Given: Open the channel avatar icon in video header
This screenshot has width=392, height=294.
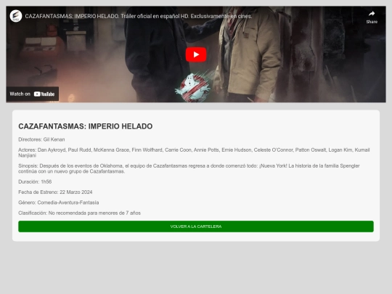Looking at the screenshot, I should 16,16.
